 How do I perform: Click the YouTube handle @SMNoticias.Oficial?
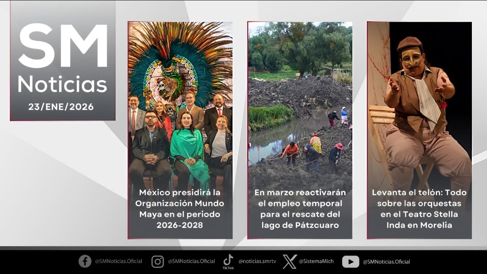tap(386, 261)
